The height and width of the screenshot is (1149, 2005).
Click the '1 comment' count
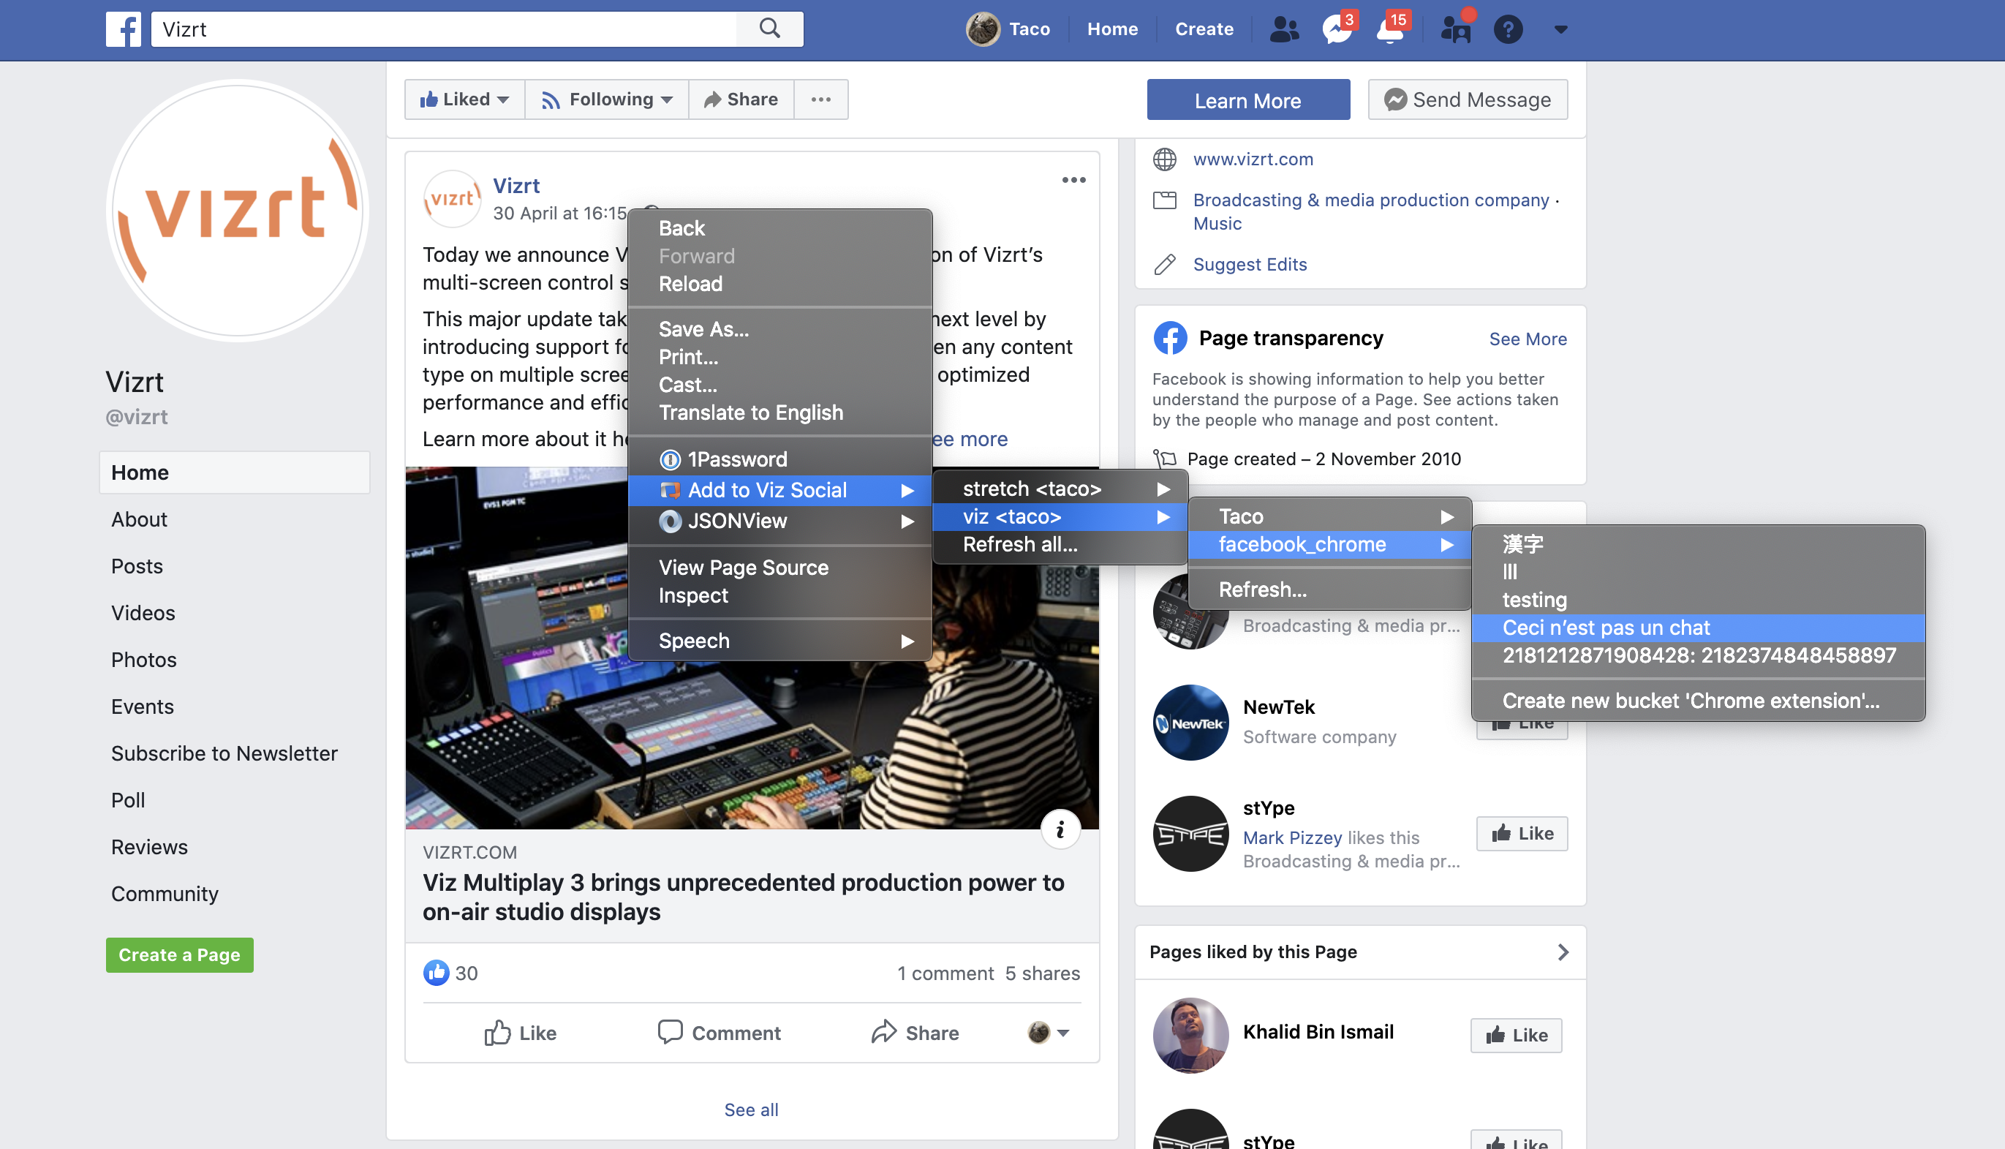coord(945,973)
